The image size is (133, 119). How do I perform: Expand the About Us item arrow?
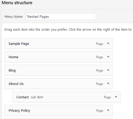click(108, 84)
